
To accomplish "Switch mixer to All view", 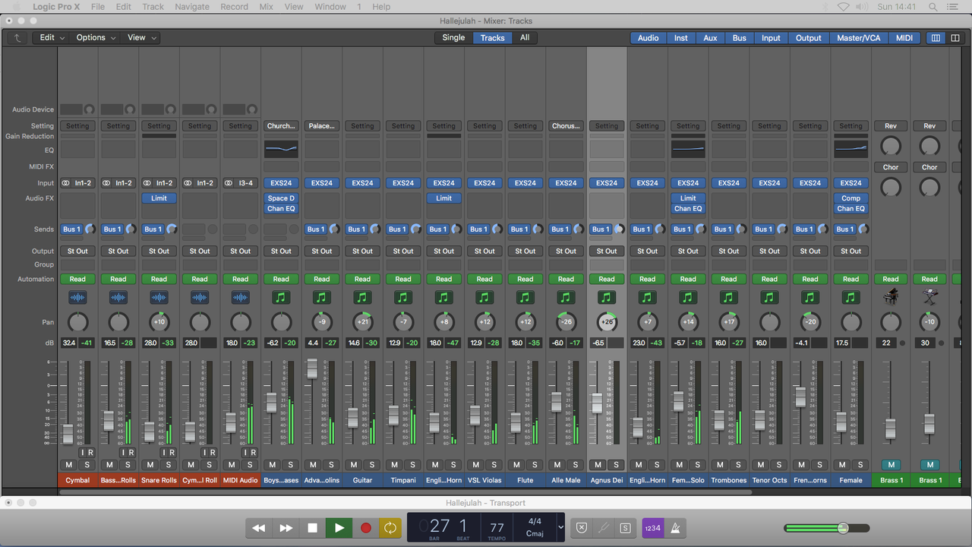I will 525,37.
